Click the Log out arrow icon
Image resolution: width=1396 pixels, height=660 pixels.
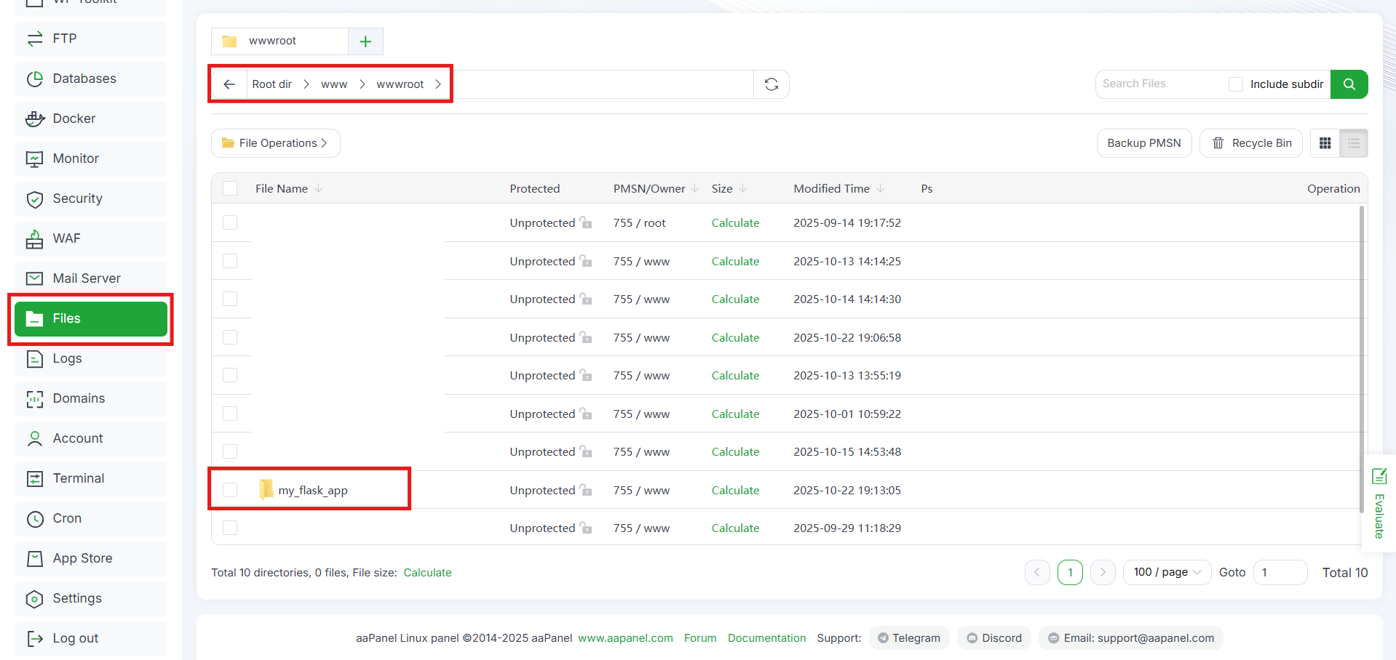click(34, 638)
